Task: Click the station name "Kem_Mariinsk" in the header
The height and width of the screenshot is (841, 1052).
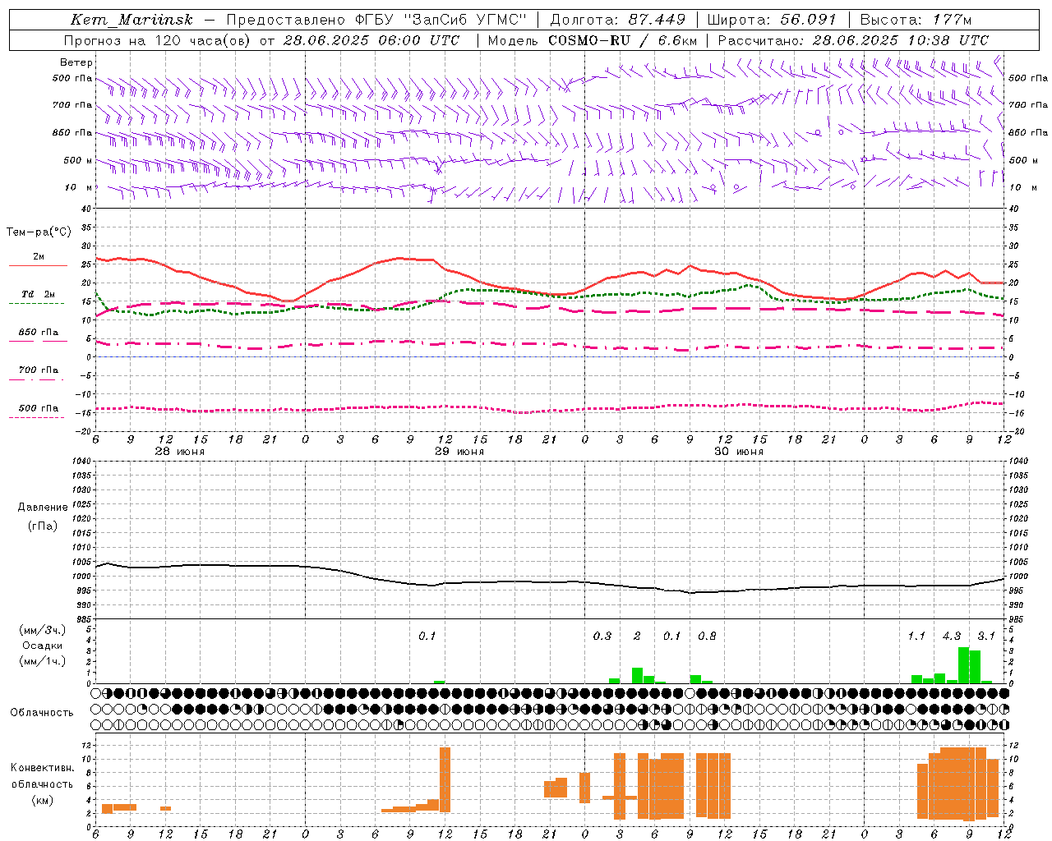Action: 131,20
